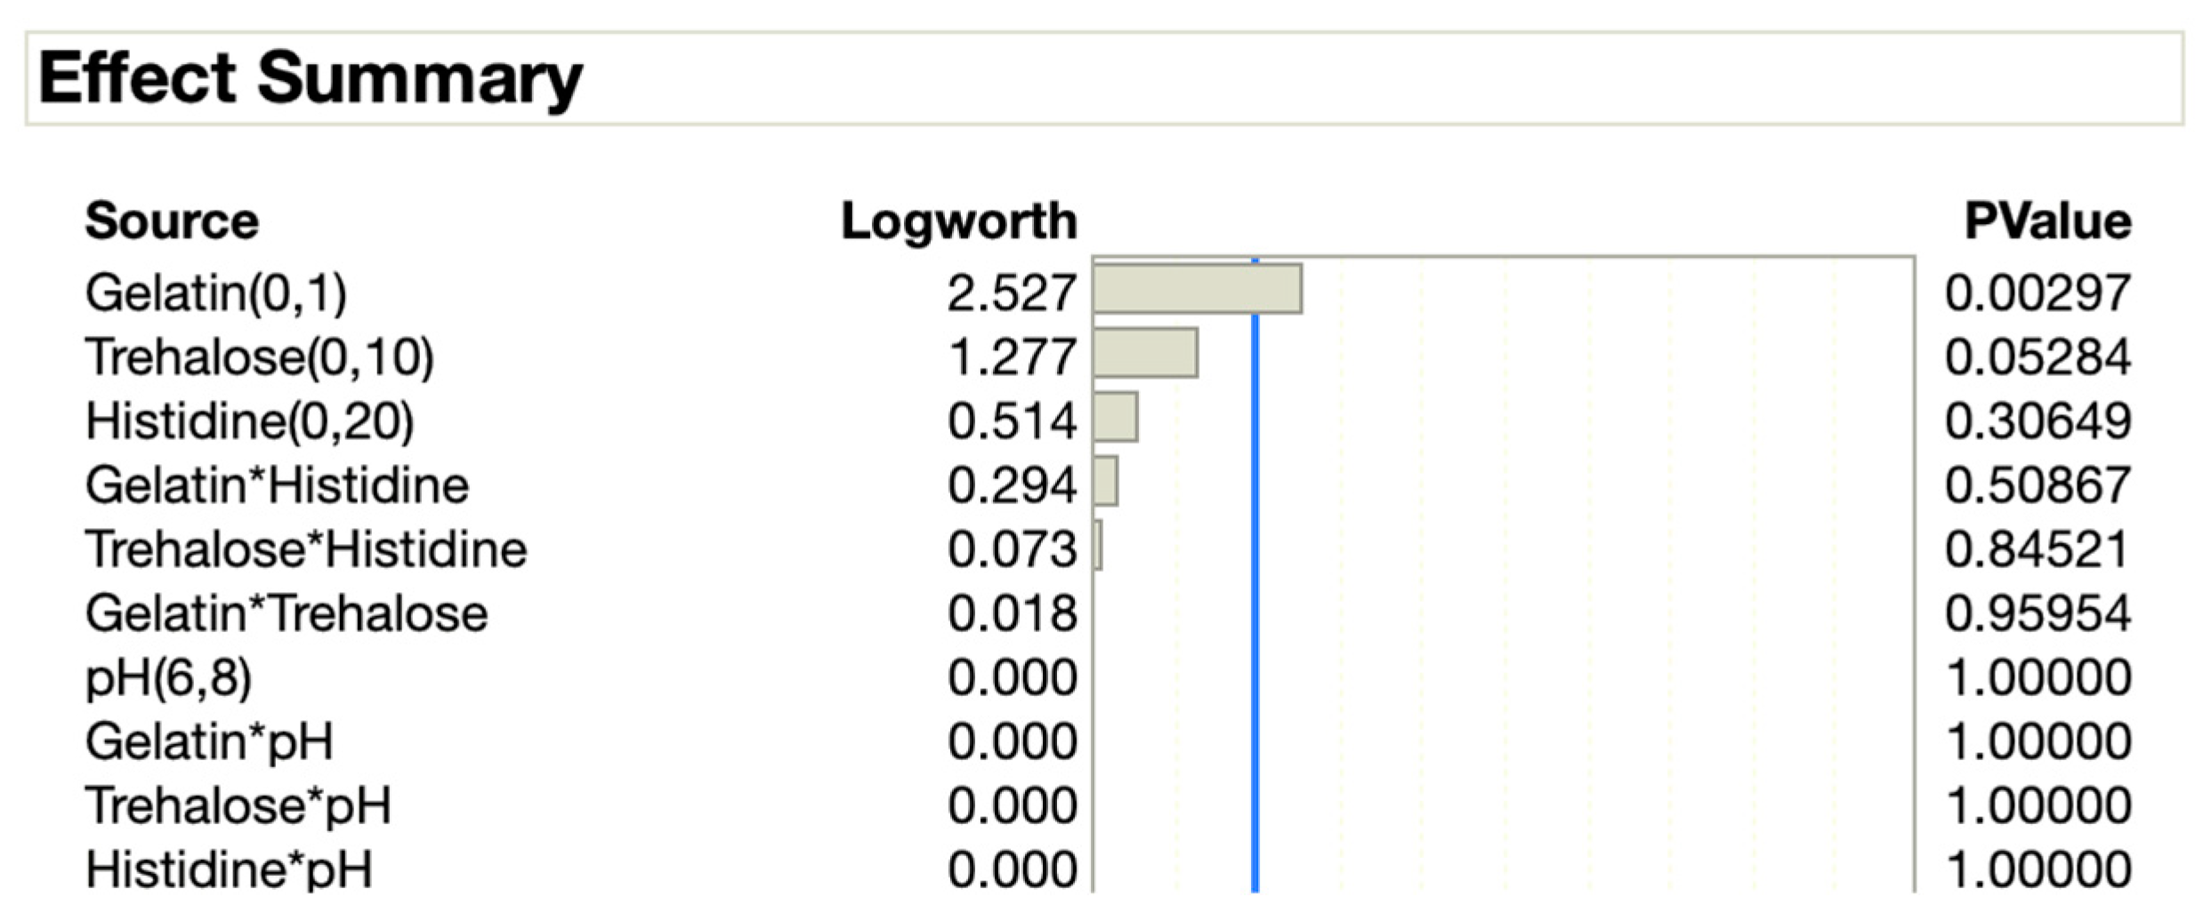Select the PValue 0.95954
The image size is (2211, 913).
point(2038,613)
